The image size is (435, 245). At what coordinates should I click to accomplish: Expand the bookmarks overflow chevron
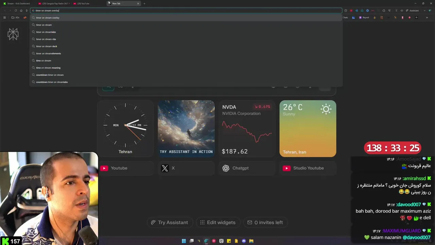coord(427,17)
